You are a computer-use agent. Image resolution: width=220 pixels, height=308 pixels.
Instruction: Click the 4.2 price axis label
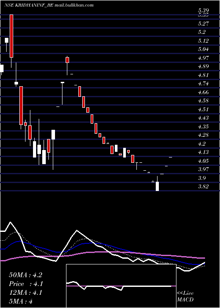pos(202,143)
